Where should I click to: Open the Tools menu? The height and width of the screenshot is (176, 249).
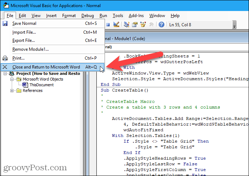[x=118, y=16]
